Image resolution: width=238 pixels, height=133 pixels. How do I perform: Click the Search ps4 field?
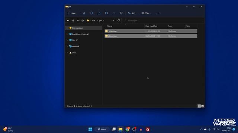coord(163,21)
